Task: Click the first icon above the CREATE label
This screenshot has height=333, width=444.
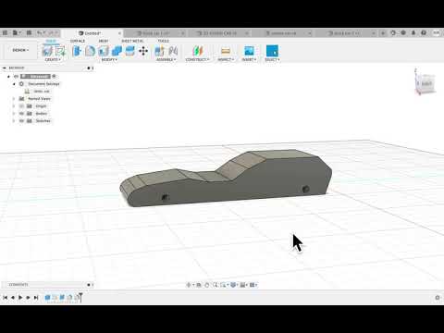Action: click(x=47, y=51)
